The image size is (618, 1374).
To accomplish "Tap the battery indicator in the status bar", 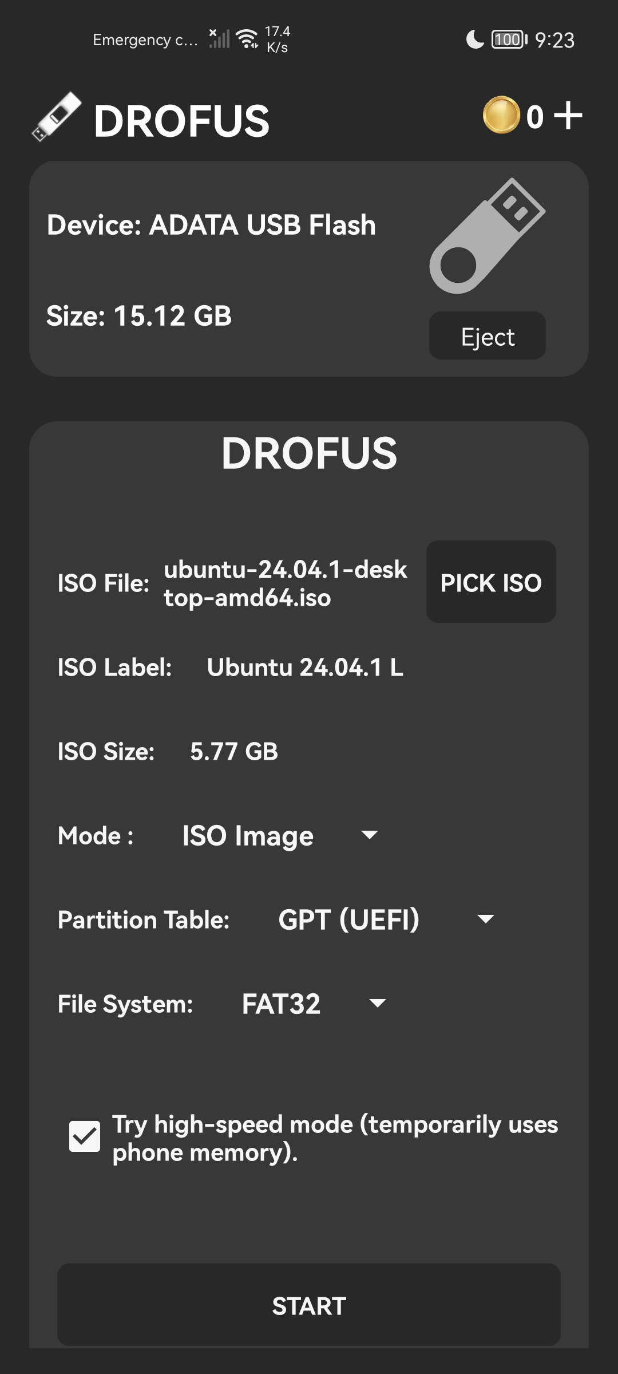I will [509, 40].
